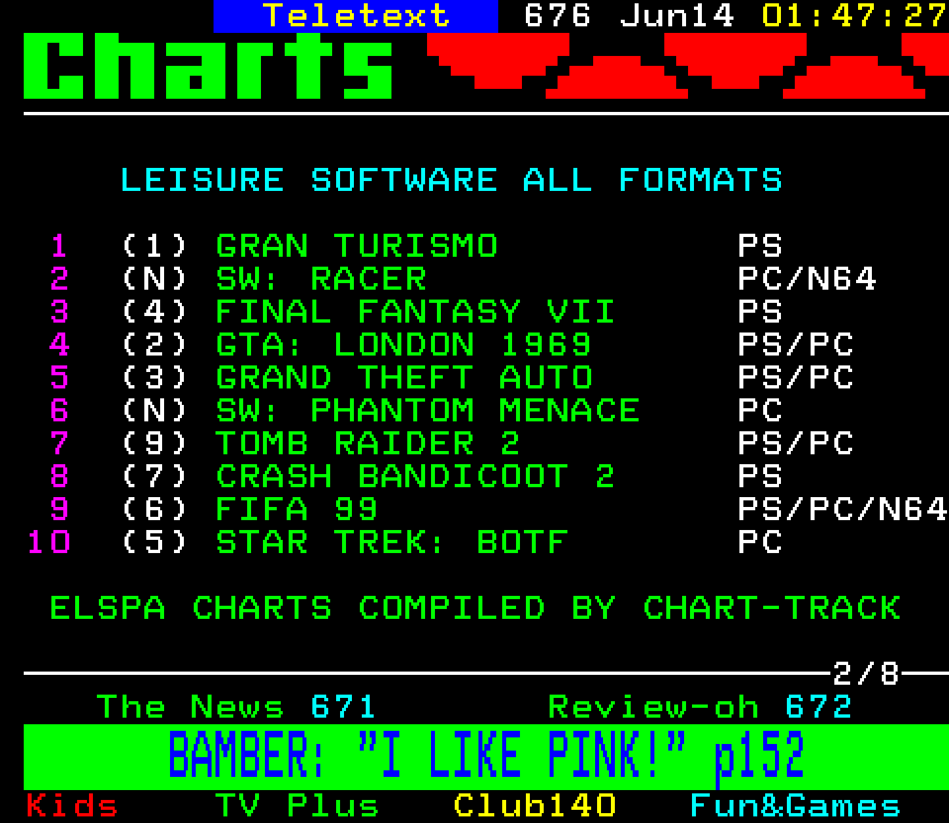
Task: Click the Bamber "I LIKE PINK!" p152 banner
Action: click(x=486, y=757)
